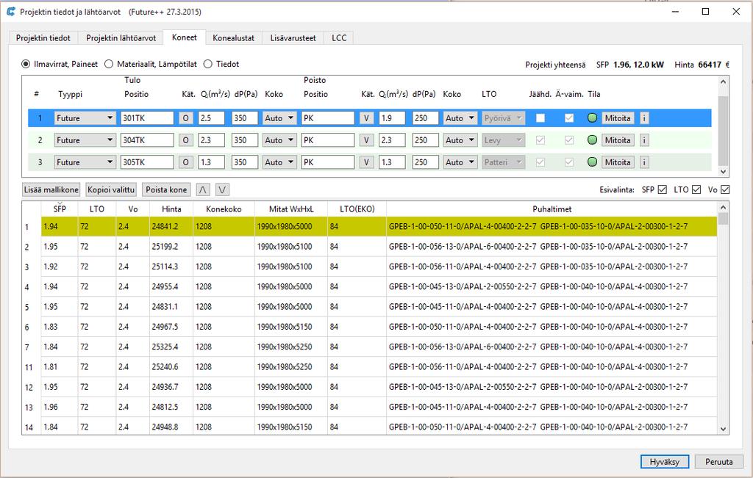Open info 'i' button for row 304TK
Viewport: 753px width, 478px height.
tap(644, 140)
